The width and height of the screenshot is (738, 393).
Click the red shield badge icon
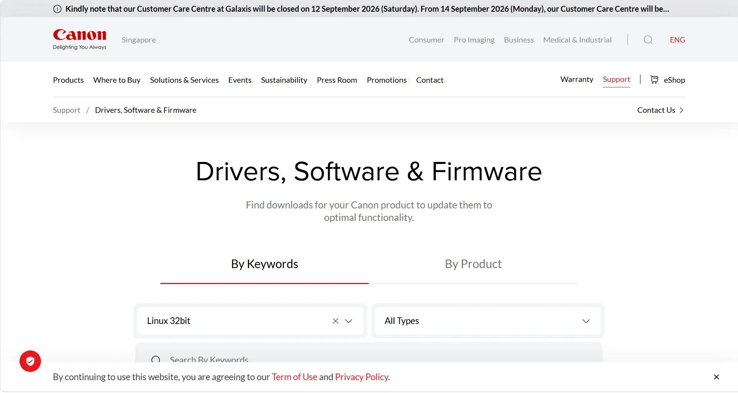pyautogui.click(x=30, y=361)
